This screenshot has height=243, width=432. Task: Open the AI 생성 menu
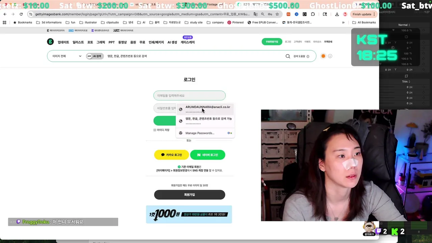pos(172,42)
